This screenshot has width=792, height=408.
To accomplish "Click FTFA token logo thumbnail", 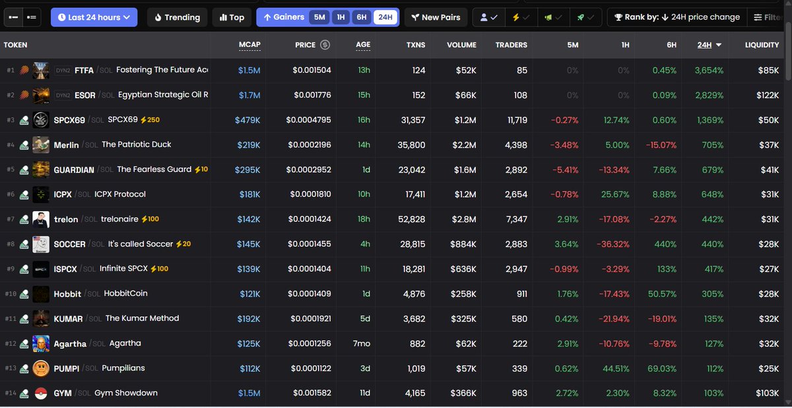I will tap(41, 70).
